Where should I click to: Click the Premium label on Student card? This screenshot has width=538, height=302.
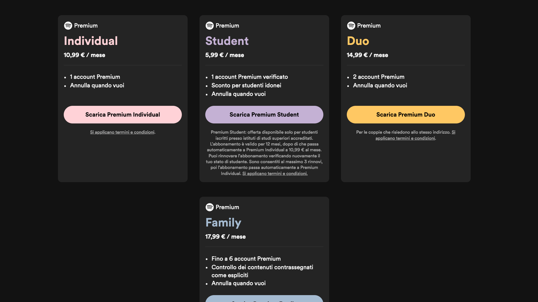point(227,26)
